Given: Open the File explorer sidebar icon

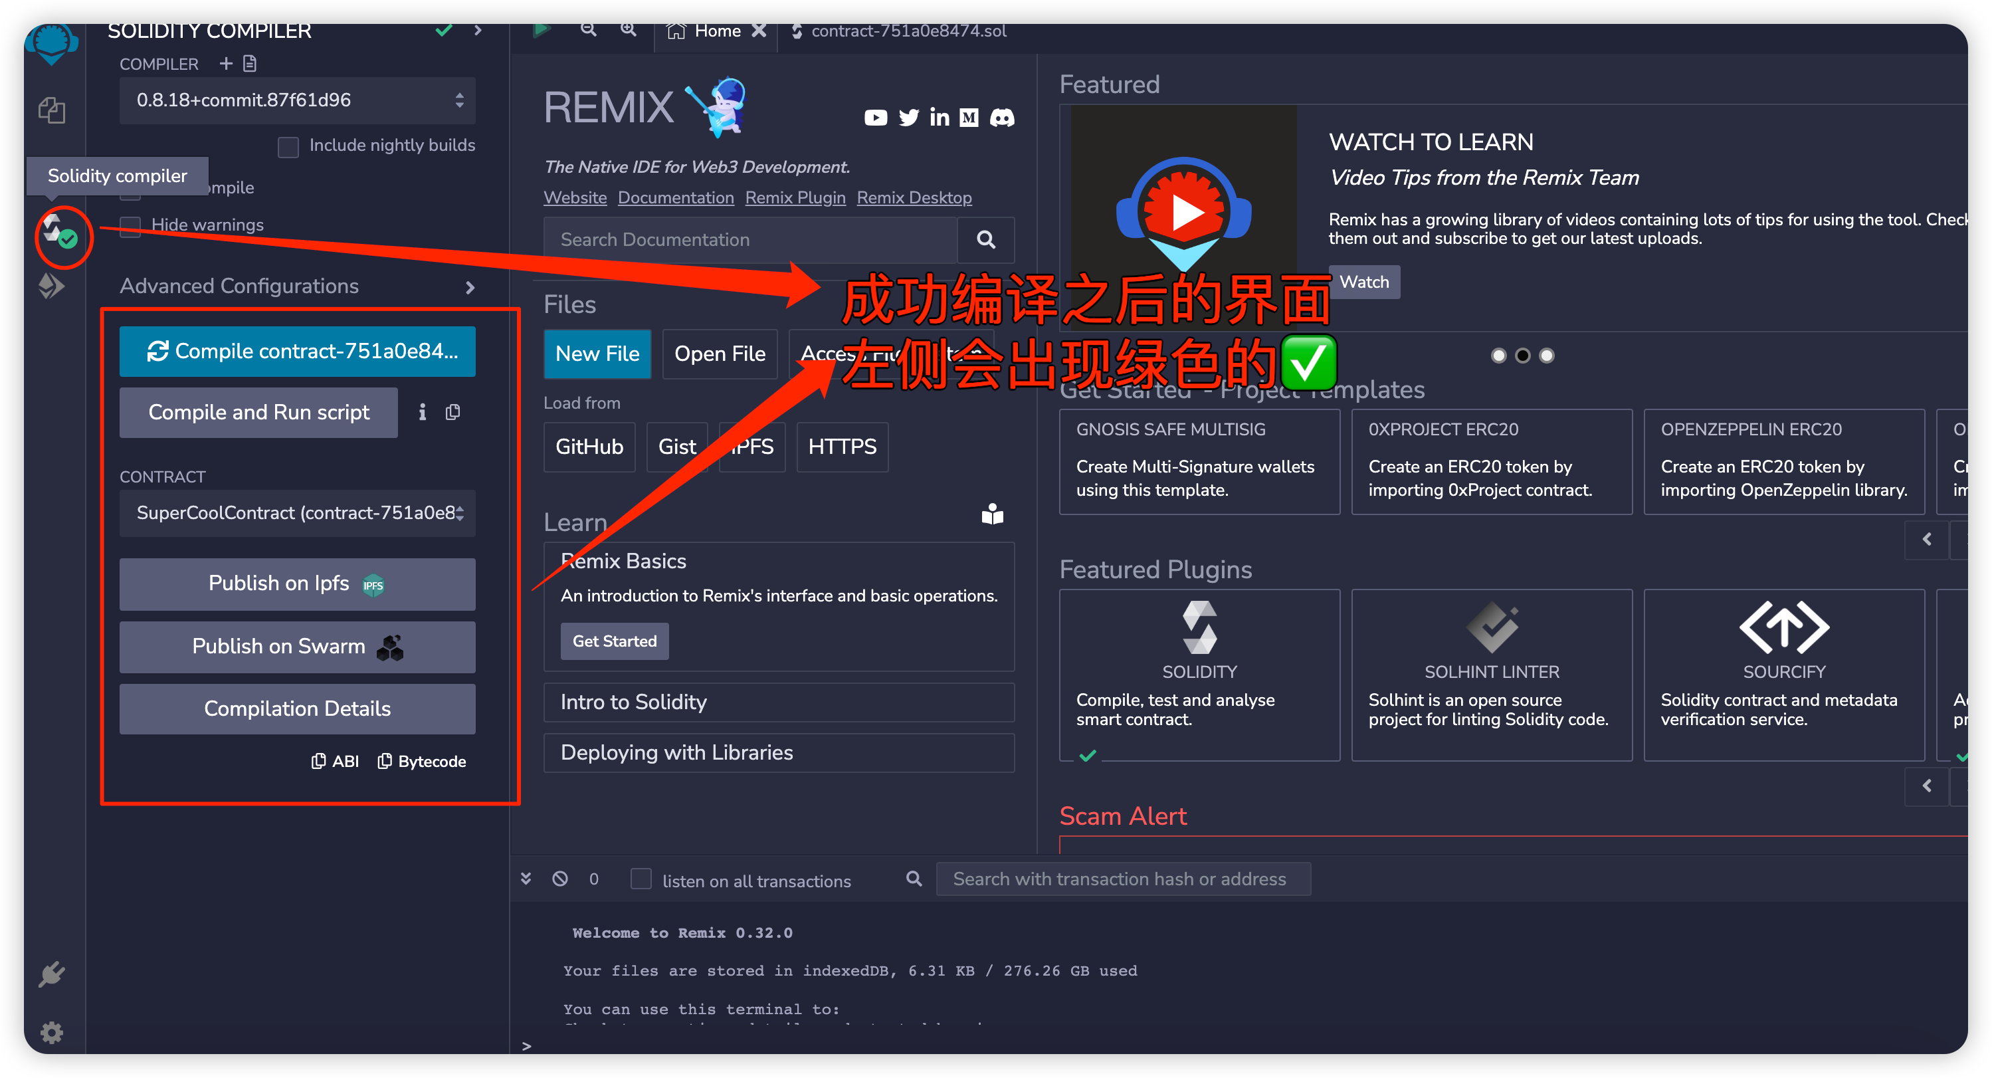Looking at the screenshot, I should tap(52, 110).
